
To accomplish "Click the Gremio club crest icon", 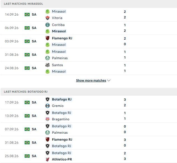I will click(48, 106).
